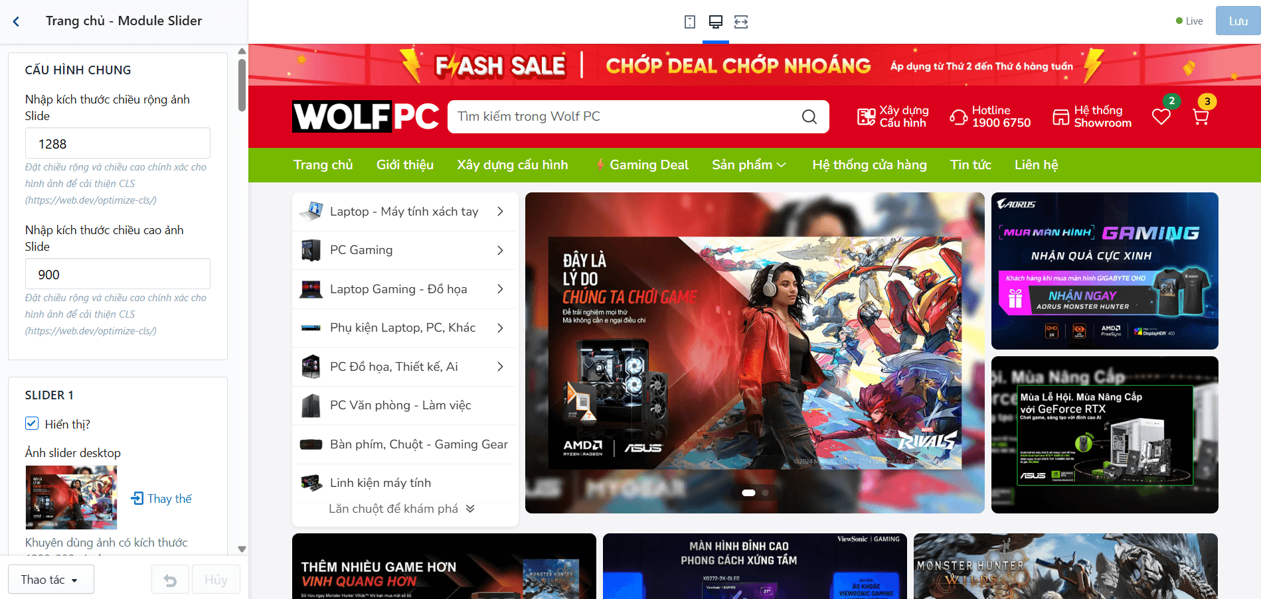This screenshot has height=599, width=1261.
Task: Click the GeForce RTX upgrade banner
Action: [x=1105, y=434]
